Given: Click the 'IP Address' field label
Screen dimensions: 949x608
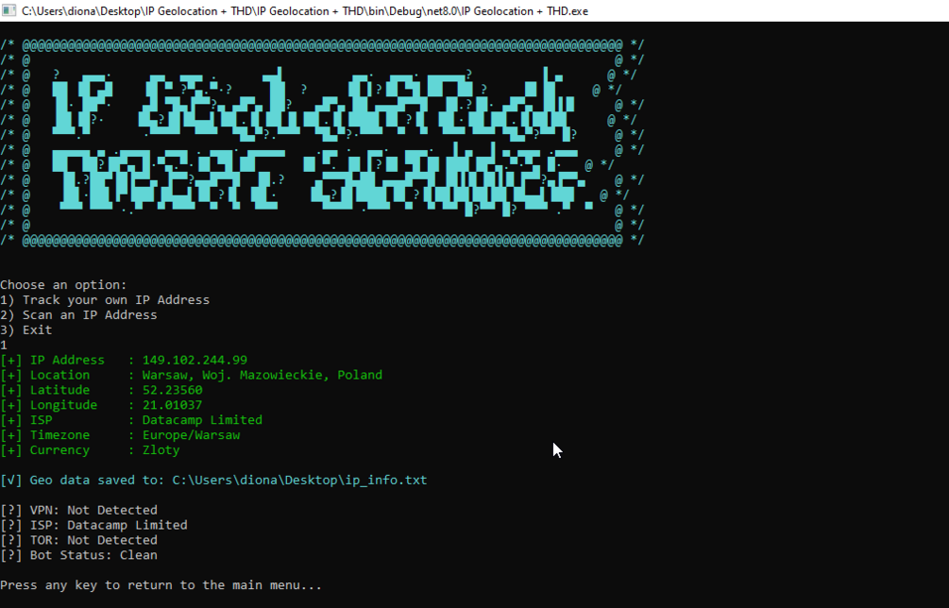Looking at the screenshot, I should pyautogui.click(x=67, y=360).
